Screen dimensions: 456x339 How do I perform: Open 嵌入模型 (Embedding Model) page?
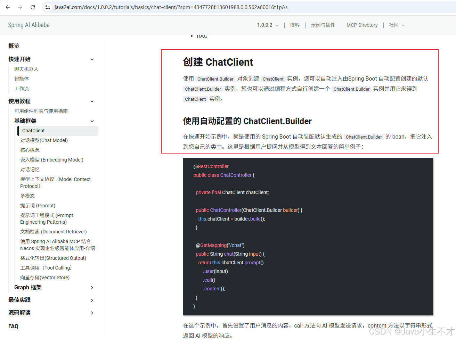(x=52, y=160)
